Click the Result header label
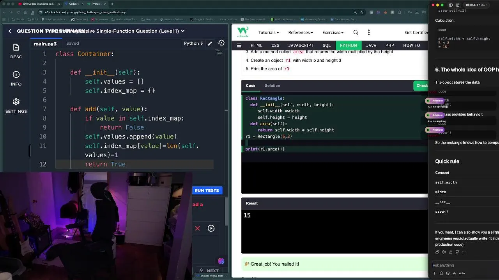 click(252, 203)
